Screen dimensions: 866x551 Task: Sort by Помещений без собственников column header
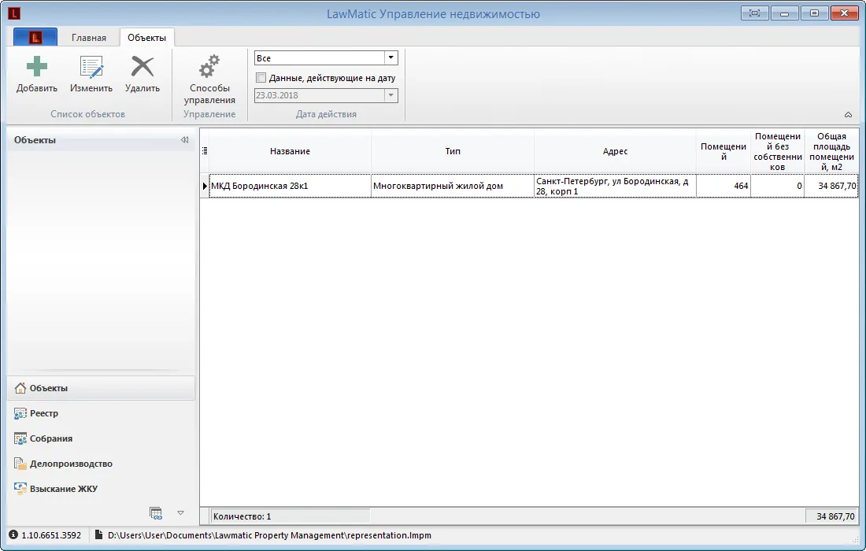tap(778, 151)
